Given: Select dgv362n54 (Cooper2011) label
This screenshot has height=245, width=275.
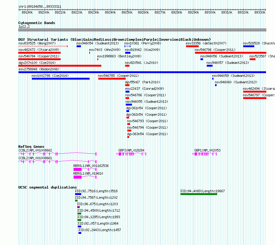Looking at the screenshot, I should tap(146, 114).
